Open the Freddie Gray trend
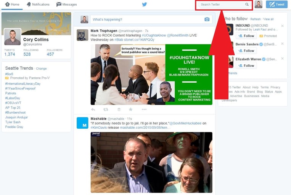 (x=14, y=127)
